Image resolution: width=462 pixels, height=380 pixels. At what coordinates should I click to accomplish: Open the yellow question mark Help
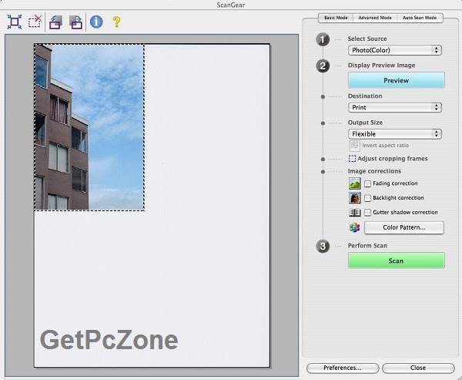point(117,22)
